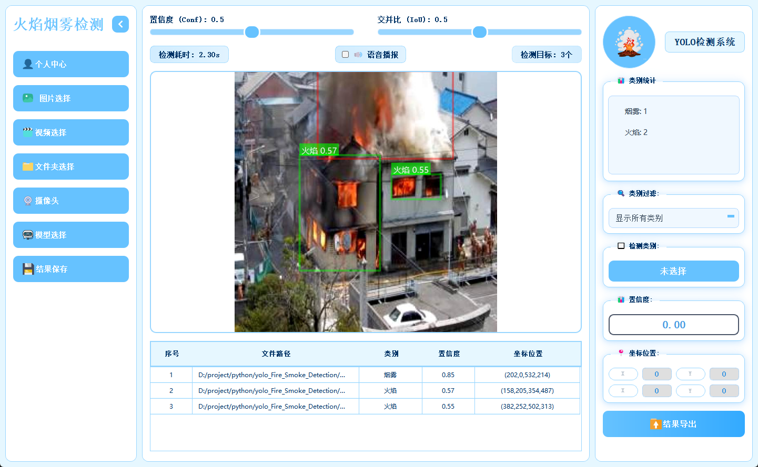Click the 火焰 0.57 detection label in image
The height and width of the screenshot is (467, 758).
[x=319, y=150]
